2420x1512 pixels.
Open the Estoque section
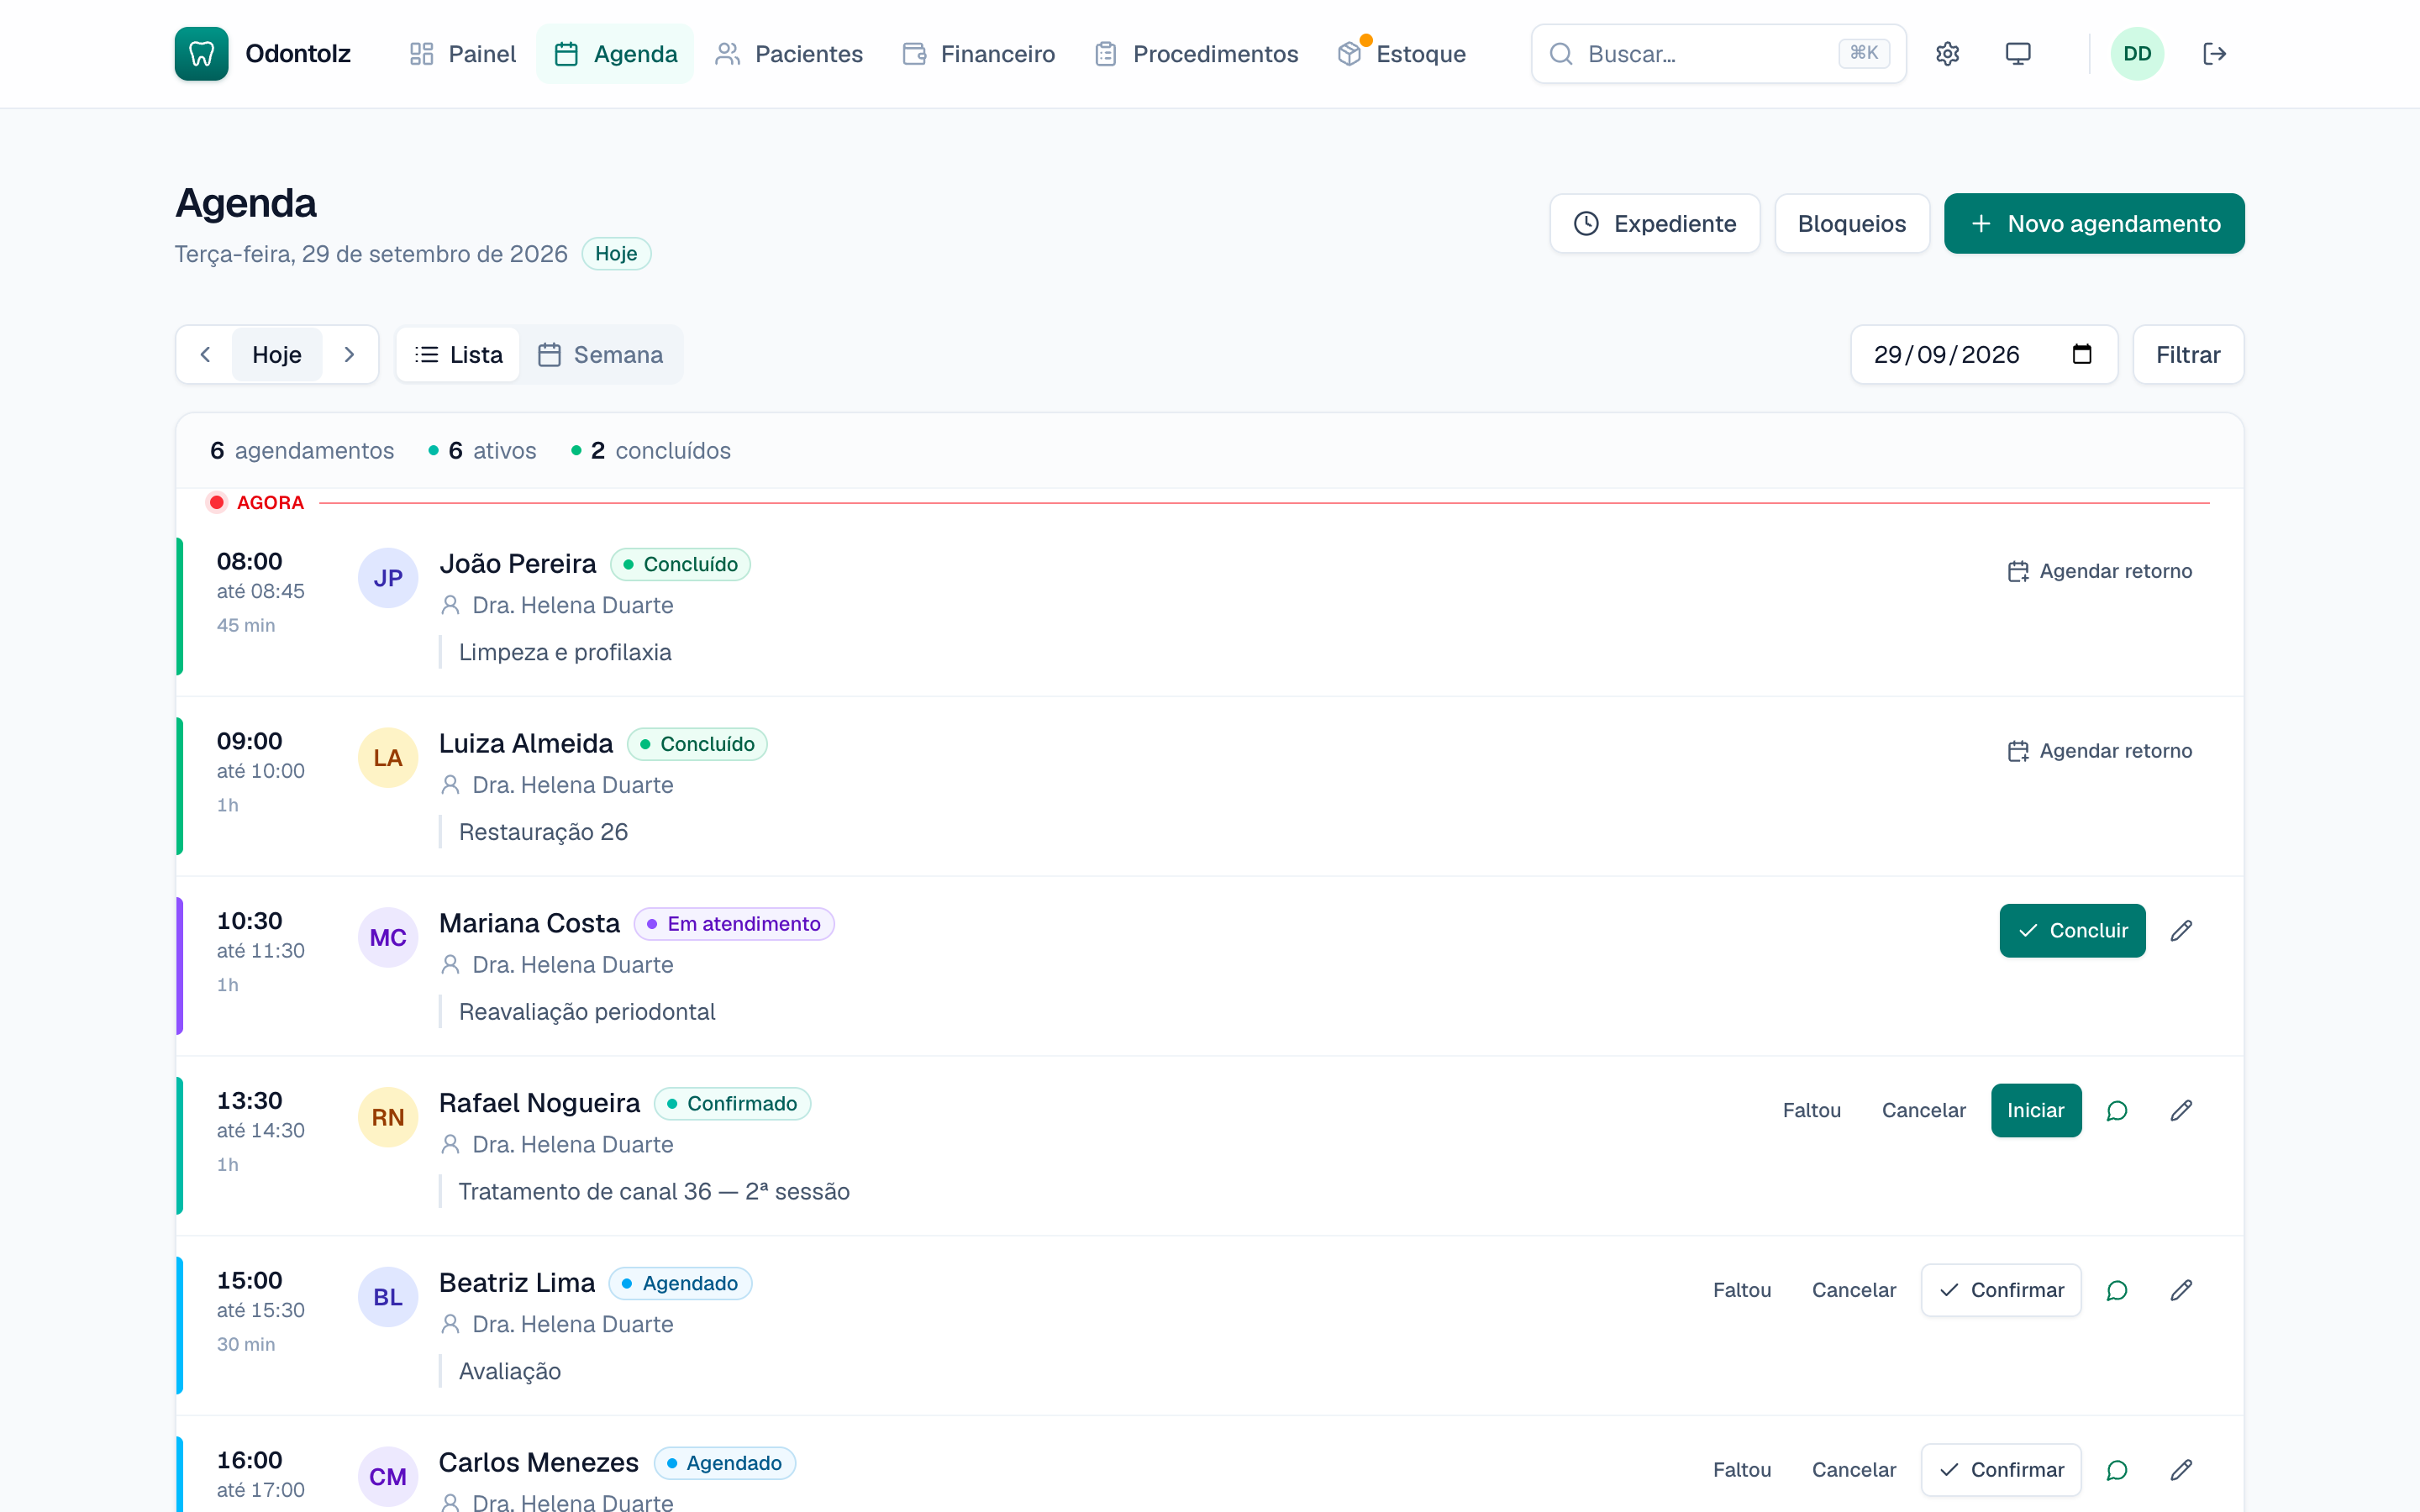(1402, 54)
